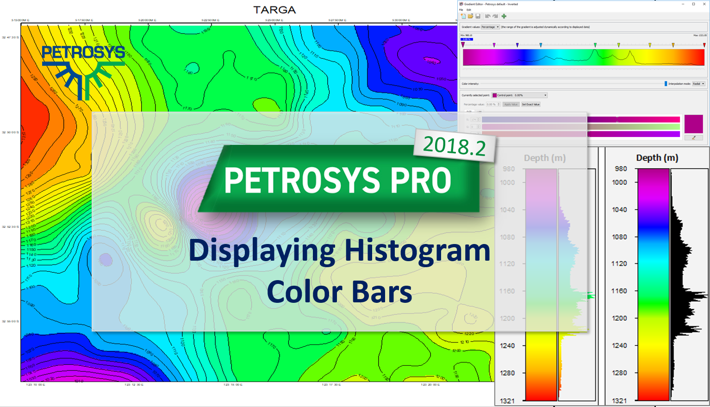Click the greyed Apply Value button
Viewport: 710px width, 407px height.
tap(511, 105)
